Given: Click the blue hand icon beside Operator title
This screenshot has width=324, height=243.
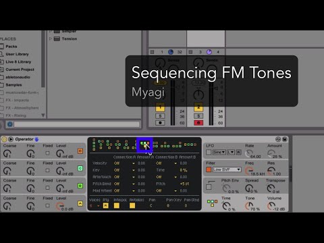Looking at the screenshot, I should click(36, 139).
